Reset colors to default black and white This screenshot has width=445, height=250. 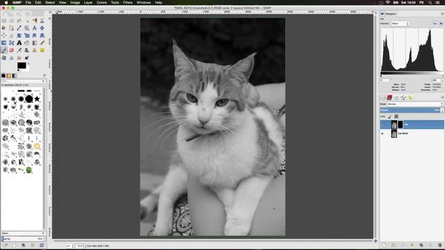point(19,70)
